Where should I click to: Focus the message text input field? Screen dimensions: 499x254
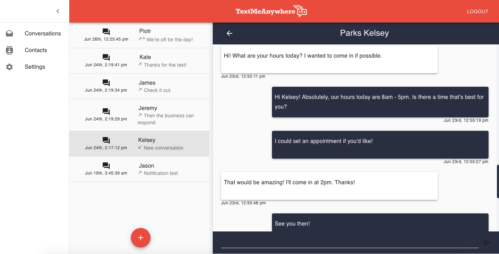pos(350,243)
